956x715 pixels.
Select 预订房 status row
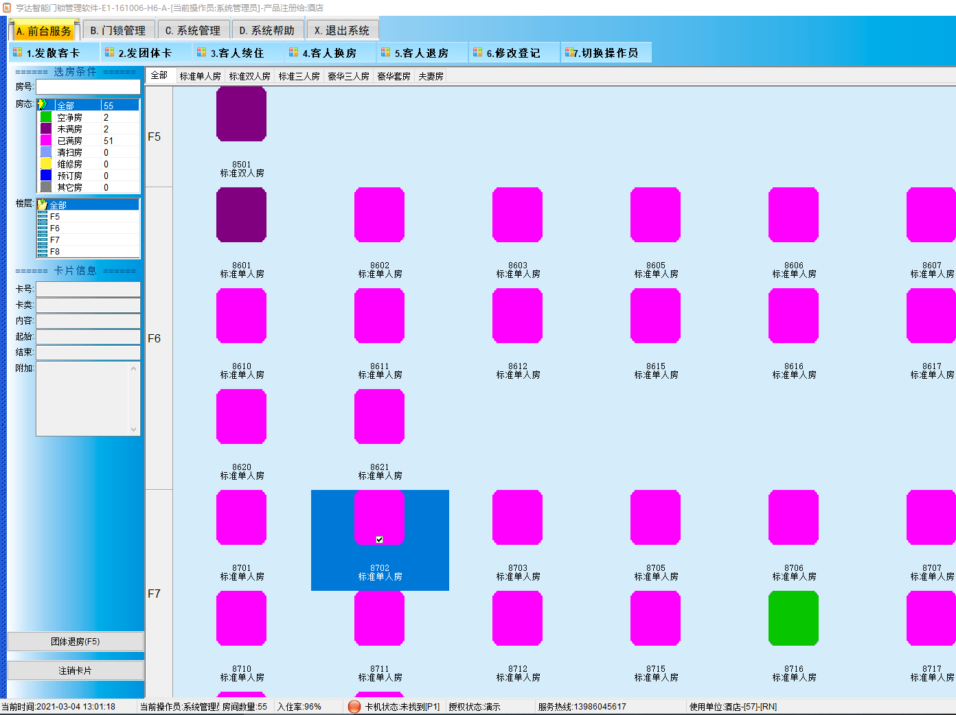pos(89,176)
